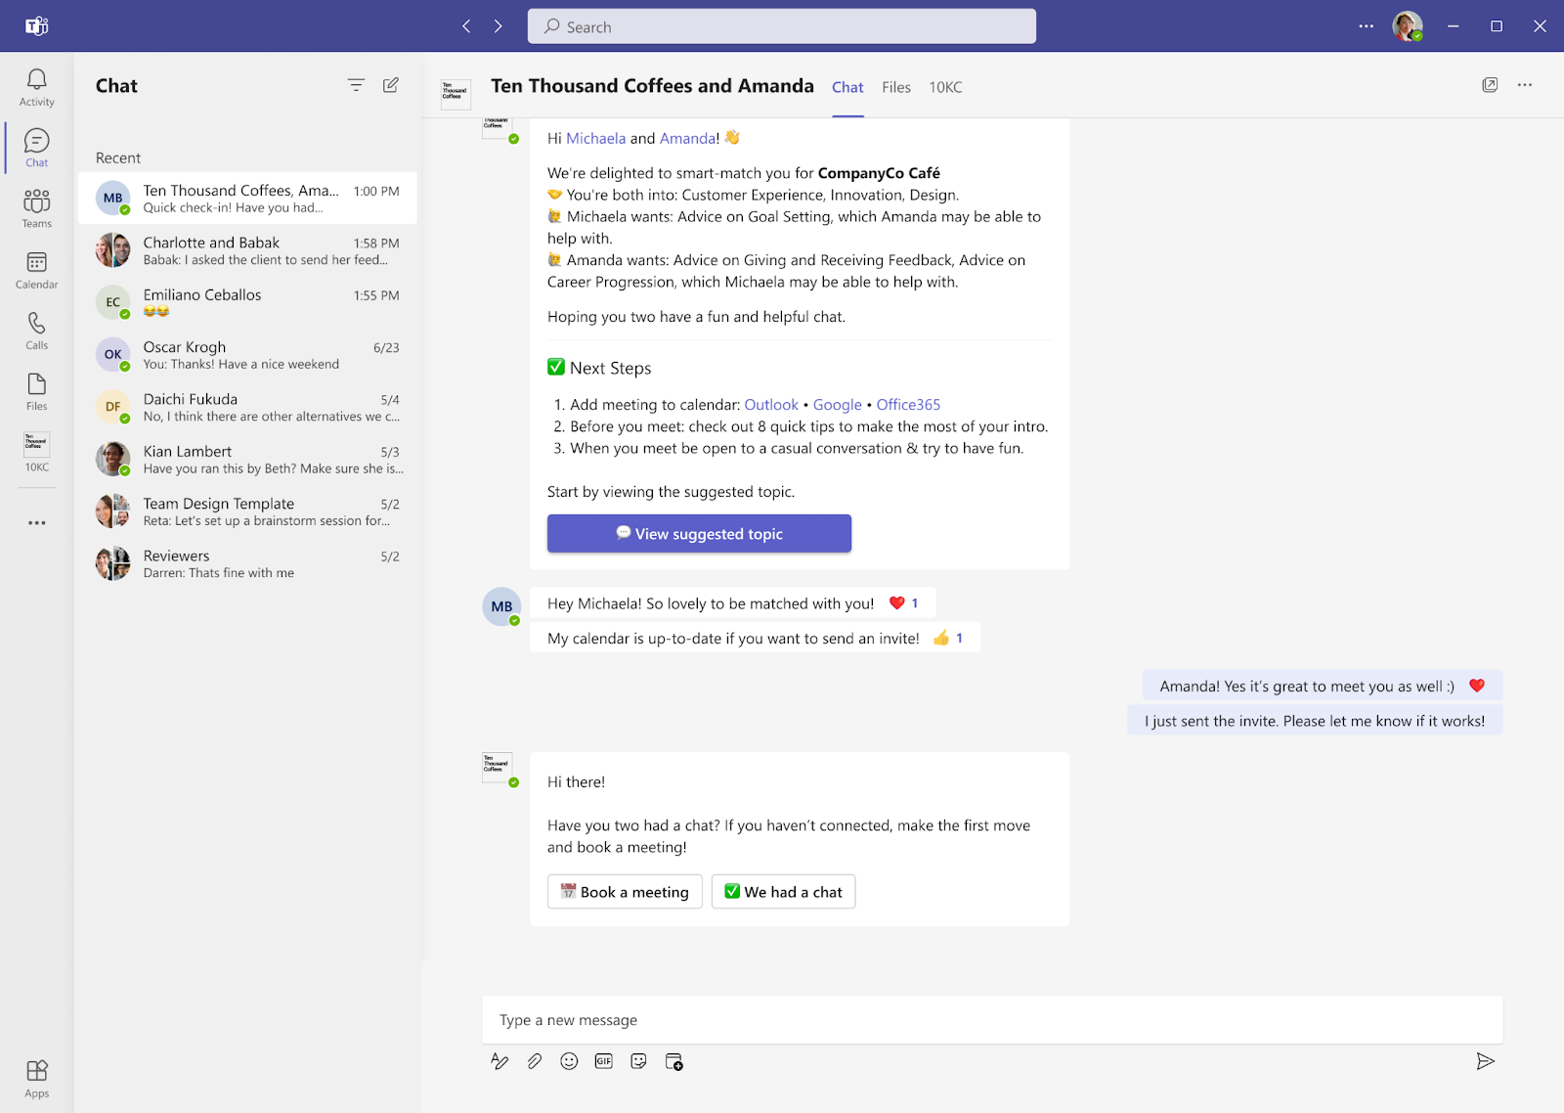Show more apps via sidebar ellipsis
1564x1113 pixels.
coord(36,523)
